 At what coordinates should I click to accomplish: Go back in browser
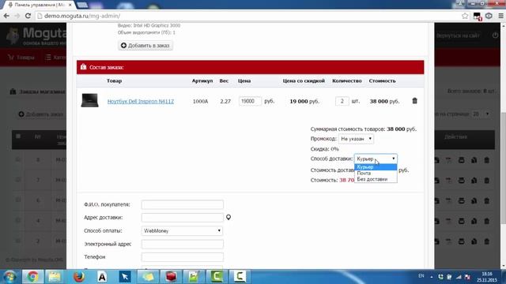(x=6, y=16)
